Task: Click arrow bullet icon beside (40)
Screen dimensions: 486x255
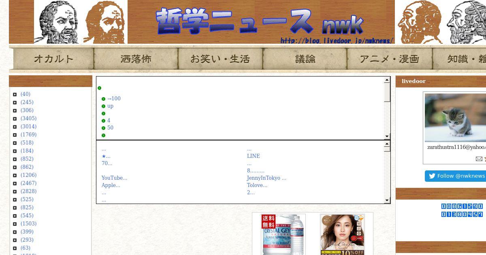Action: [15, 95]
